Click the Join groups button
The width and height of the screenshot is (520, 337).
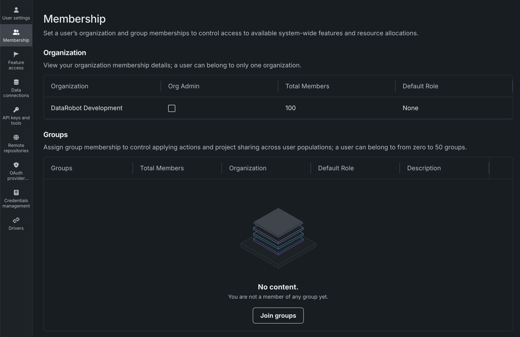(278, 316)
